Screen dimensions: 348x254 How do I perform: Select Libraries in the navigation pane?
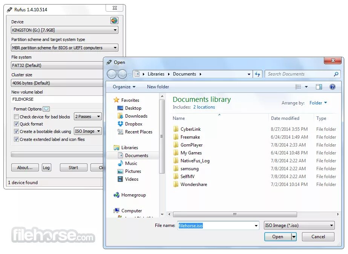pyautogui.click(x=130, y=147)
